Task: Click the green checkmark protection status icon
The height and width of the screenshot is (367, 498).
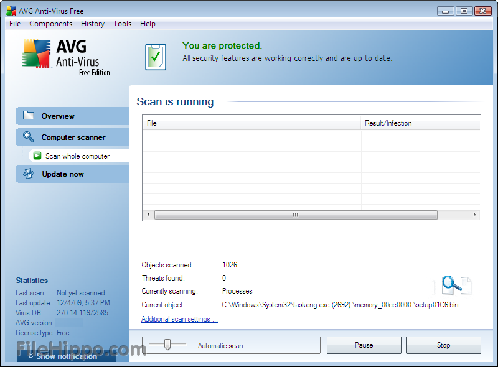Action: (156, 57)
